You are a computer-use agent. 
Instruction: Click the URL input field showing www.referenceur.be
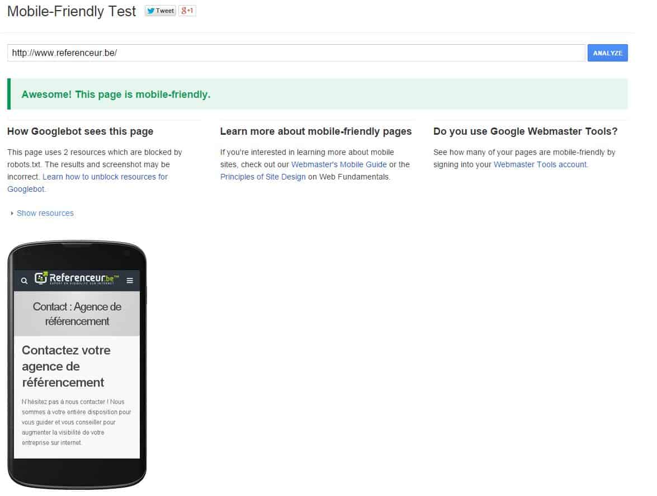(x=224, y=53)
